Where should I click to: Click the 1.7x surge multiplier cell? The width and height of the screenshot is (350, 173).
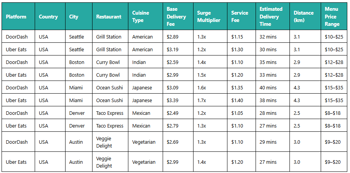[x=202, y=100]
